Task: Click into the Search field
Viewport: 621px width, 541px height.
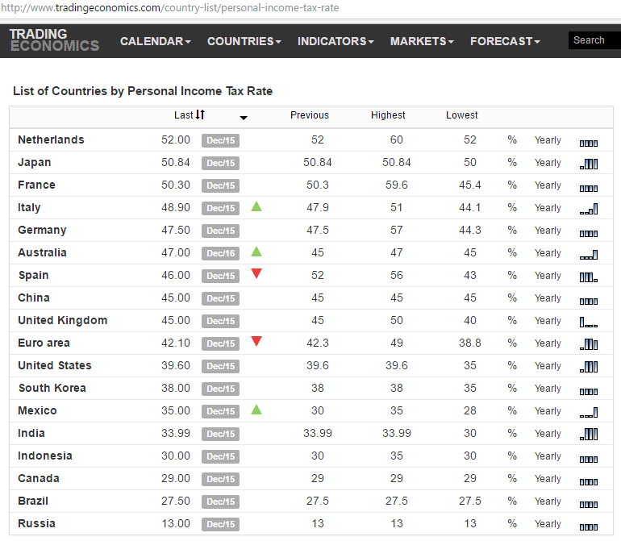Action: point(594,40)
